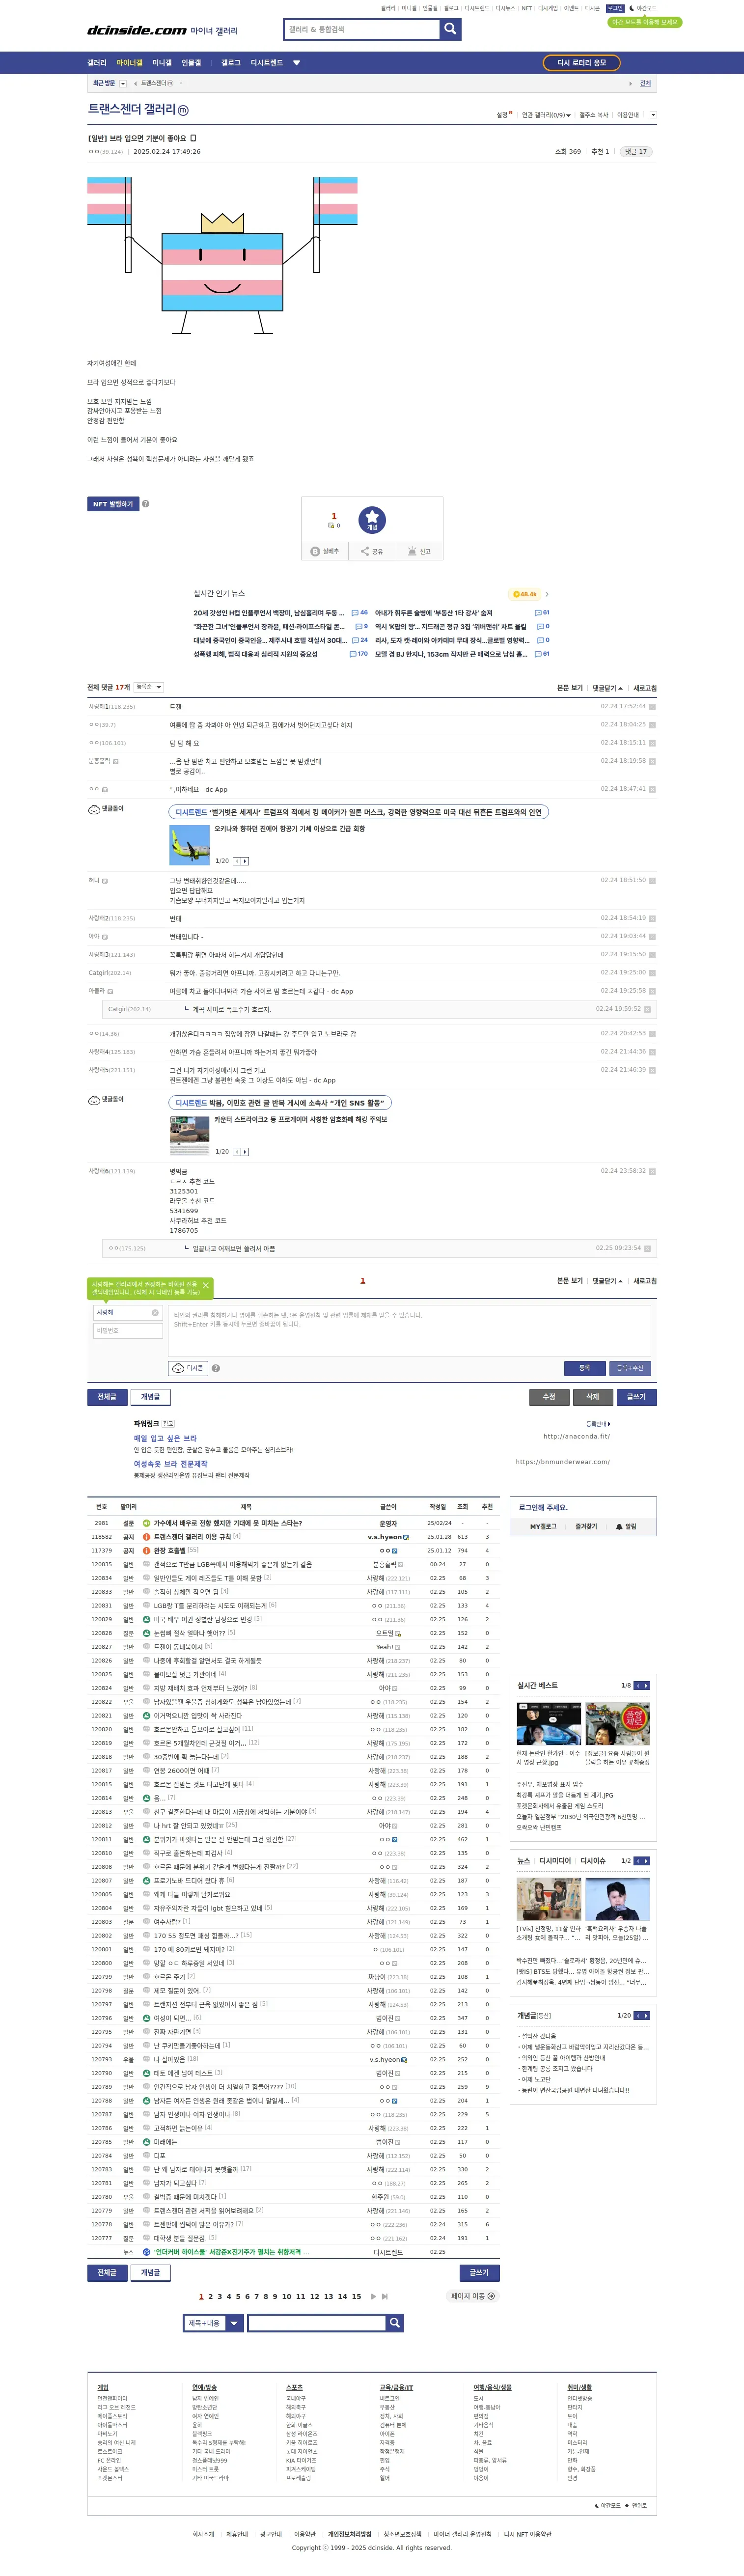Click right arrow in recent-visit bar
The height and width of the screenshot is (2576, 744).
630,84
